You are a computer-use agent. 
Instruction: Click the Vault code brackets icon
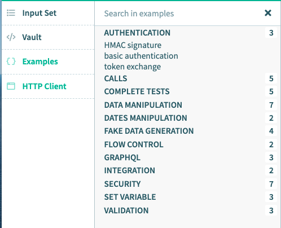click(11, 37)
